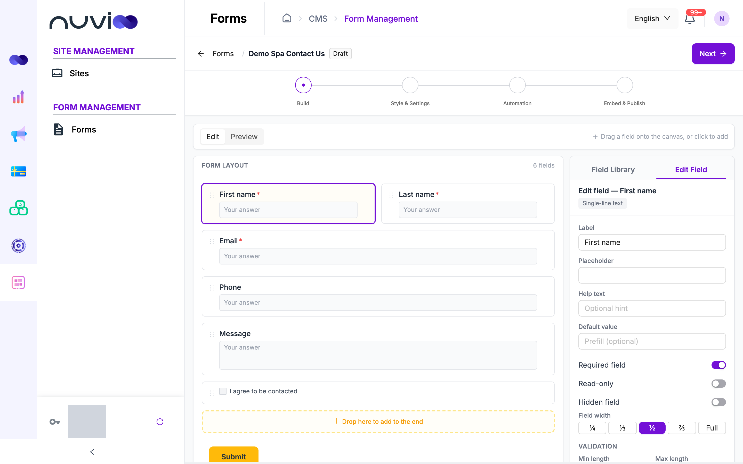
Task: Click the Next button
Action: click(713, 54)
